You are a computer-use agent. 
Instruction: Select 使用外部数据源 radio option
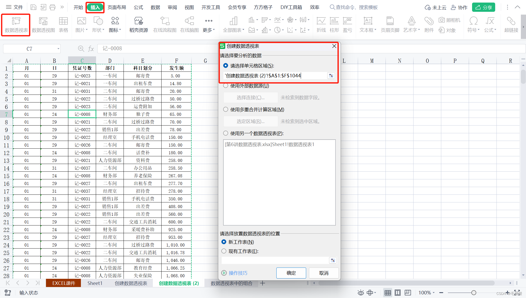pyautogui.click(x=226, y=86)
